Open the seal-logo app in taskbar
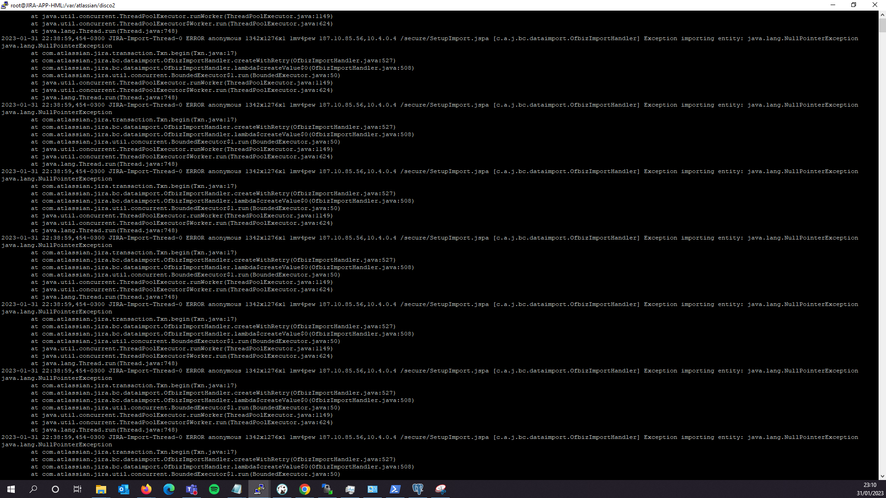 click(x=282, y=489)
